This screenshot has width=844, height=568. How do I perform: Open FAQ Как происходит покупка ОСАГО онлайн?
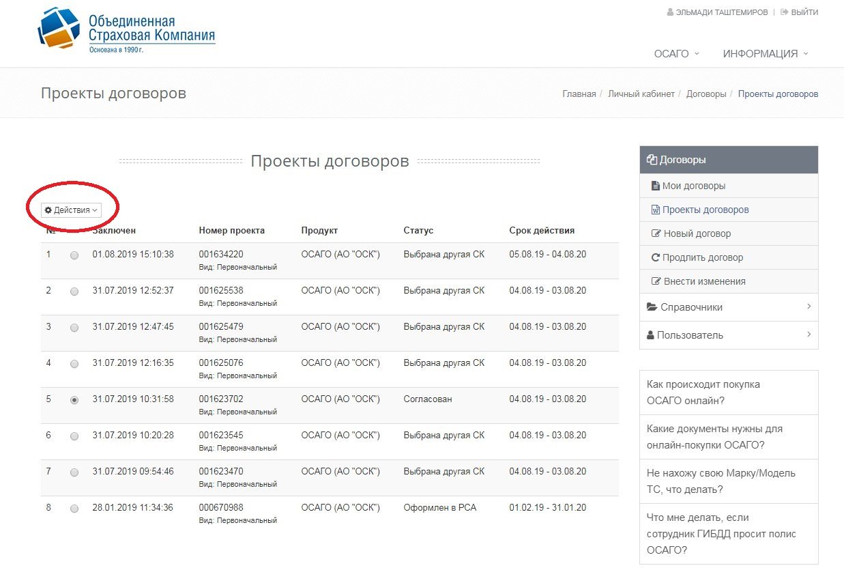[729, 393]
